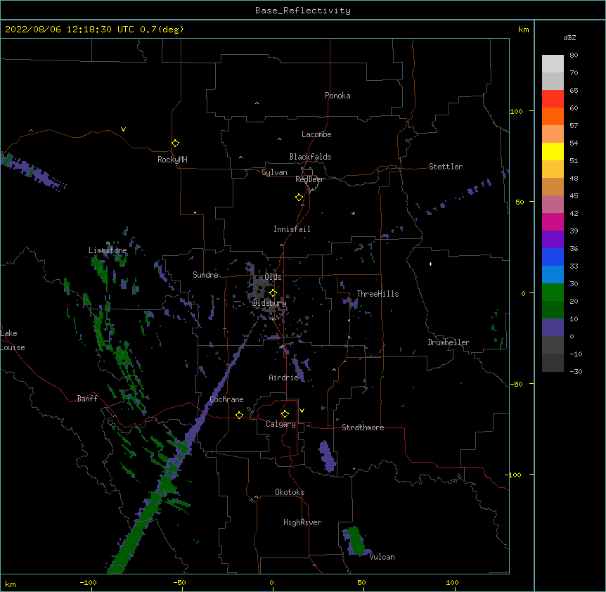Image resolution: width=606 pixels, height=592 pixels.
Task: Click the Ponoka city label
Action: click(x=337, y=96)
